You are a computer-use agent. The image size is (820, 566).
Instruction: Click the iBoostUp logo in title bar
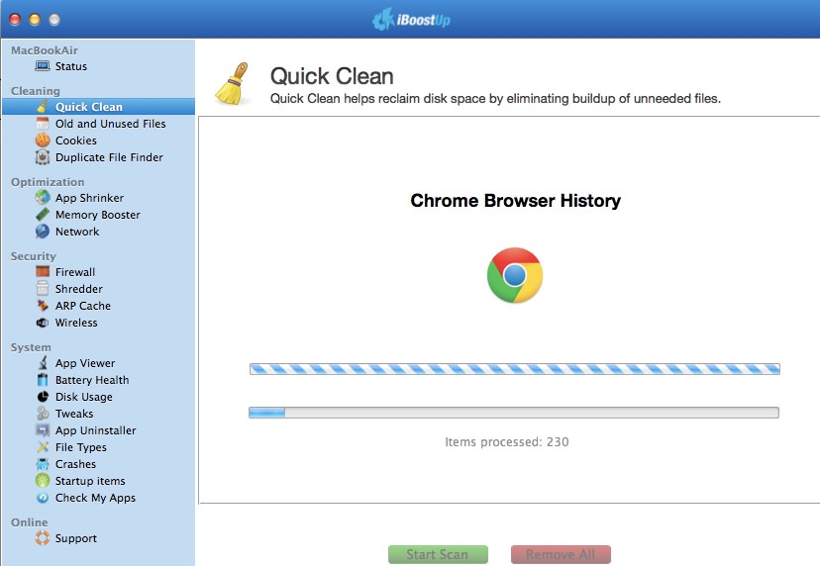point(411,20)
